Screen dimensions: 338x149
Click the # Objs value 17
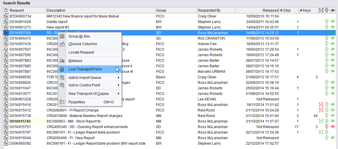pyautogui.click(x=296, y=127)
